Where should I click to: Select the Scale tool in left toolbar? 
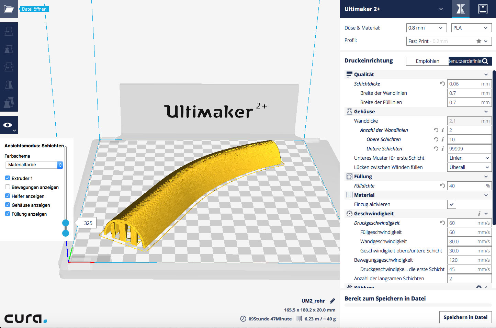[9, 49]
